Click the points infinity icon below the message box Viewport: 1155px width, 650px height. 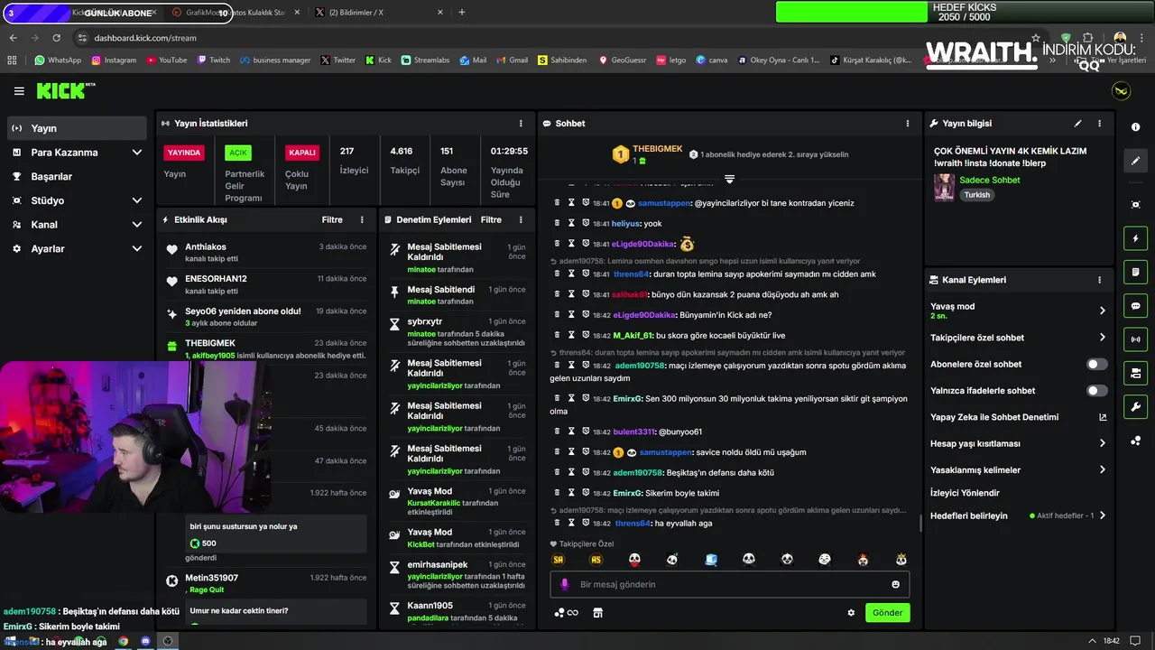pos(567,613)
